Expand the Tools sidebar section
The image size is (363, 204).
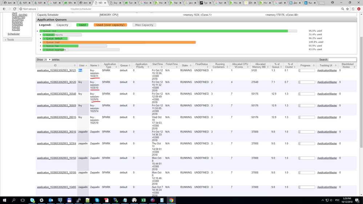point(17,40)
